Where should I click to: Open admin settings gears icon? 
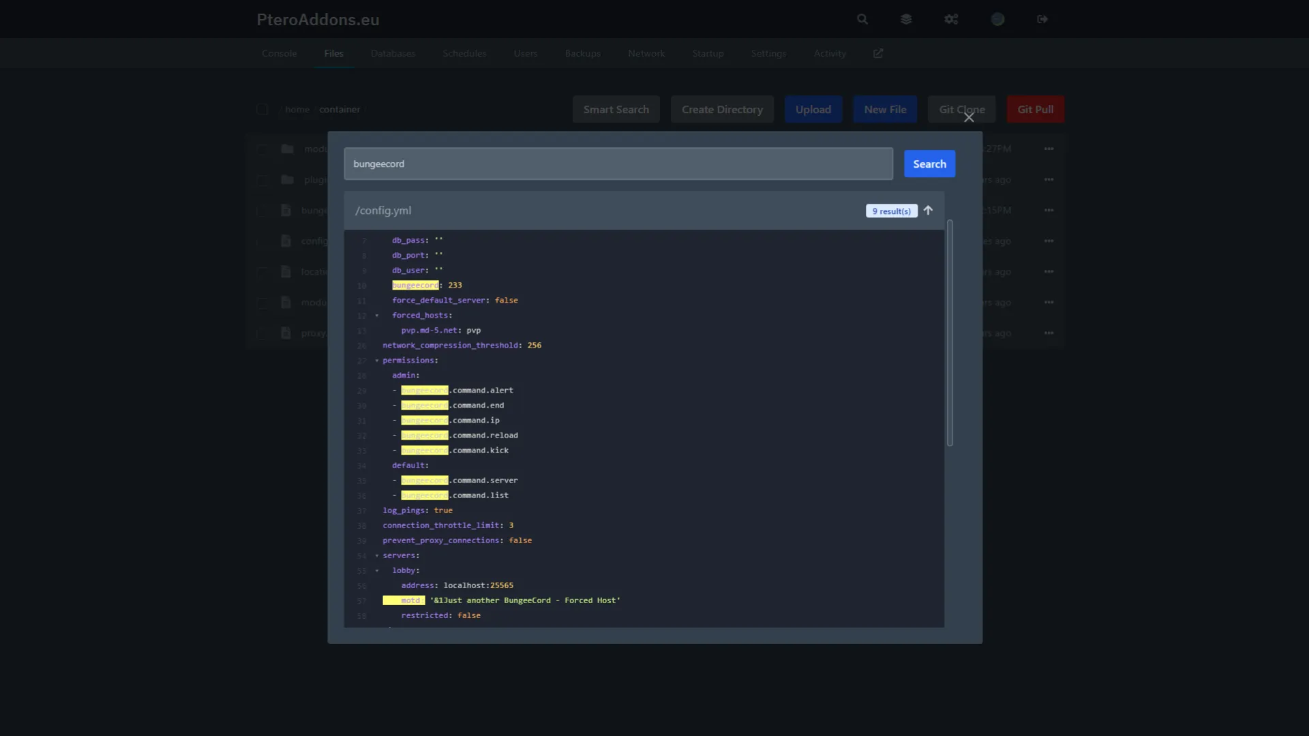[x=951, y=19]
